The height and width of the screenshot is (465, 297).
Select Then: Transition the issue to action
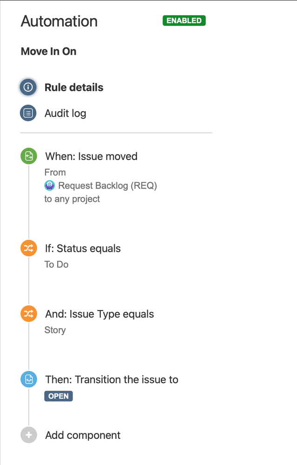click(112, 380)
